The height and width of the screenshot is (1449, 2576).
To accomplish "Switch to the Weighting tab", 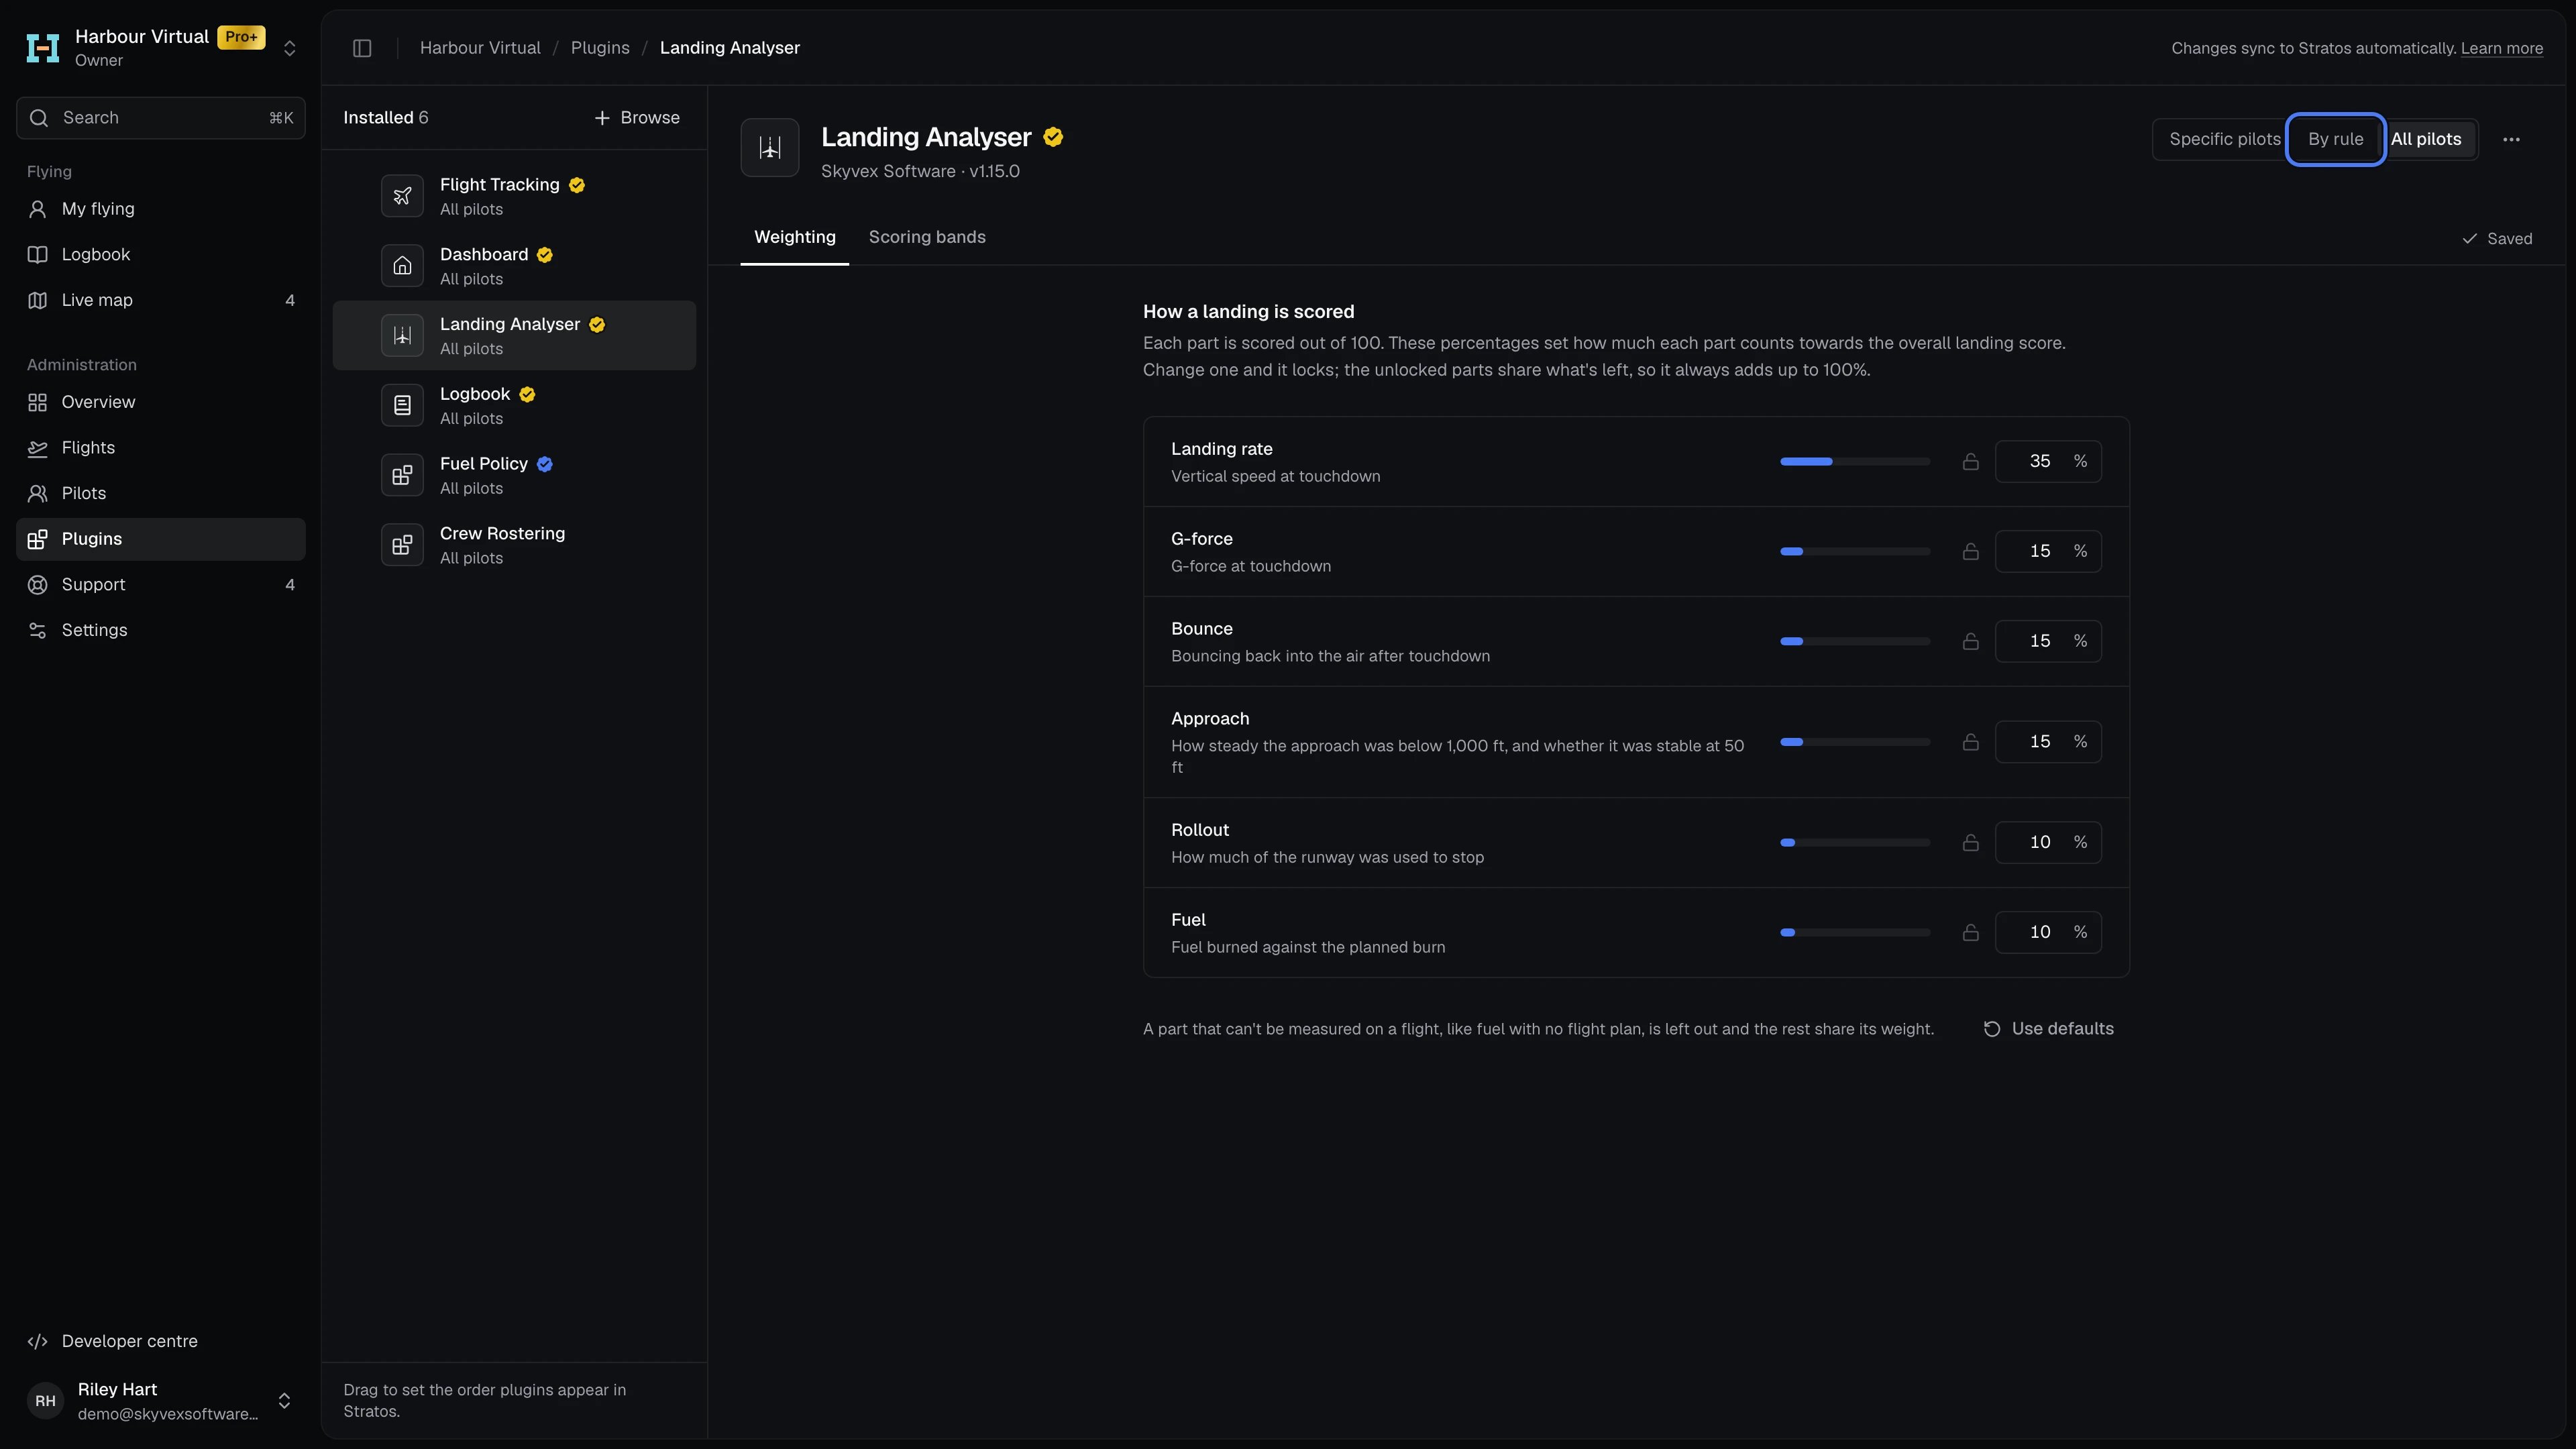I will coord(795,238).
